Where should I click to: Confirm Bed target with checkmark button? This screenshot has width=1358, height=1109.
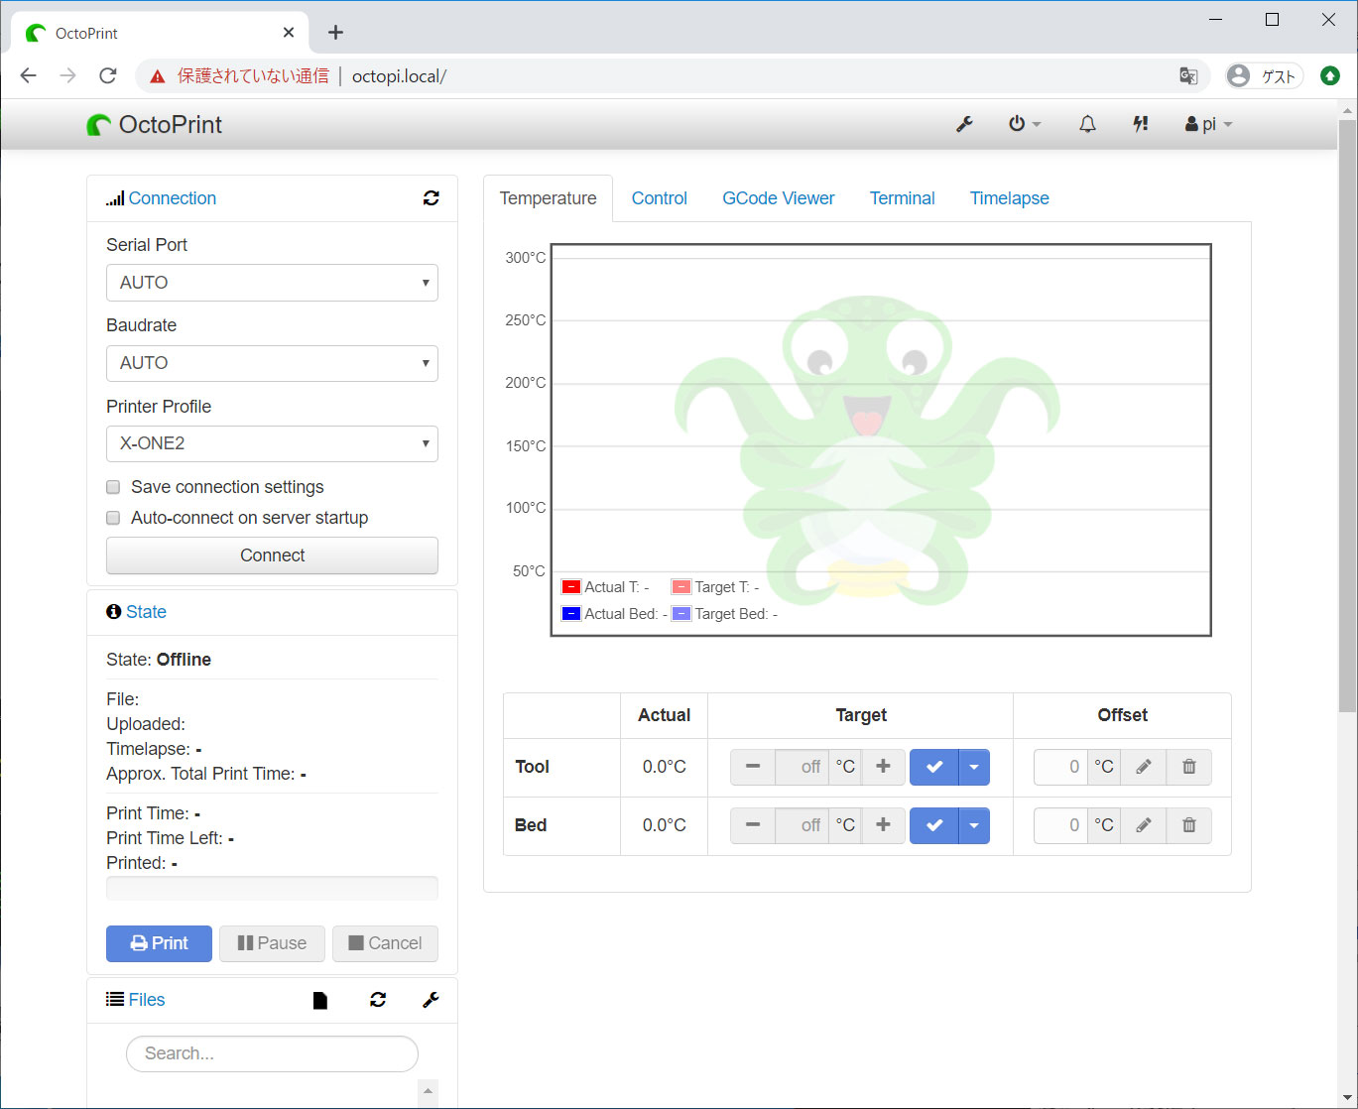934,825
